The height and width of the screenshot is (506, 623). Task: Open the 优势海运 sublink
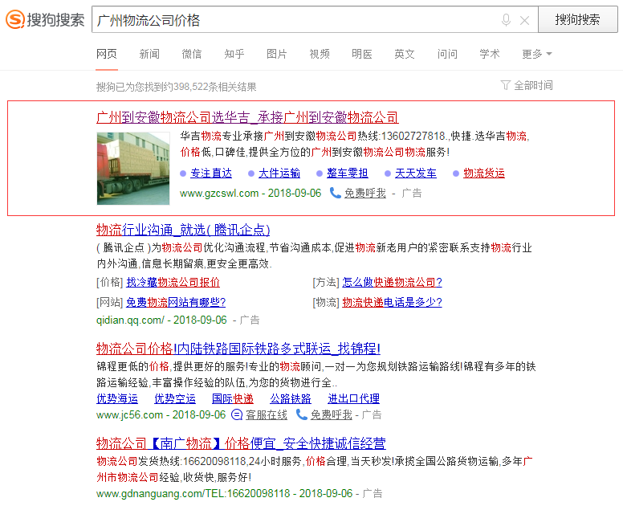click(117, 398)
